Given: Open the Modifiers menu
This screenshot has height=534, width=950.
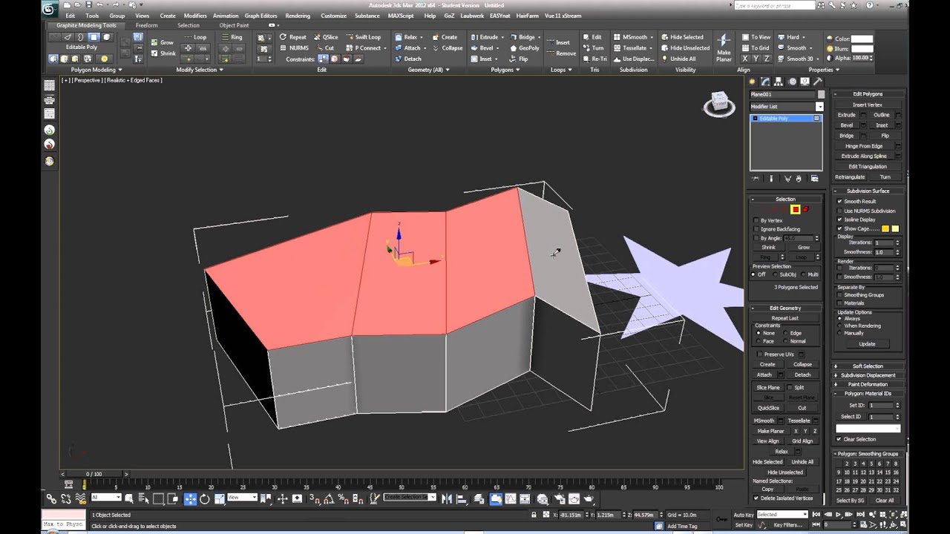Looking at the screenshot, I should (x=195, y=16).
